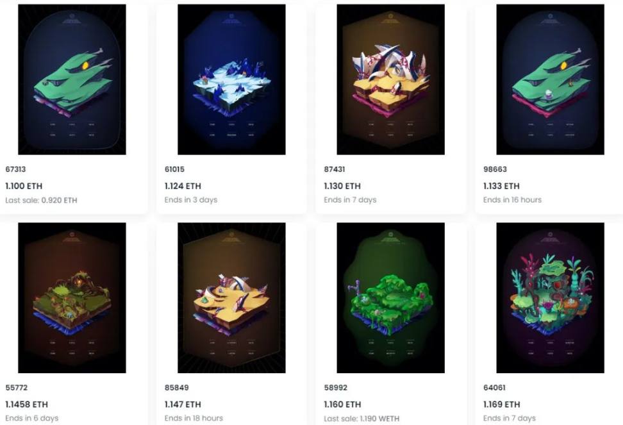Open the green dragon land thumbnail 67313
The width and height of the screenshot is (623, 425).
click(x=72, y=79)
